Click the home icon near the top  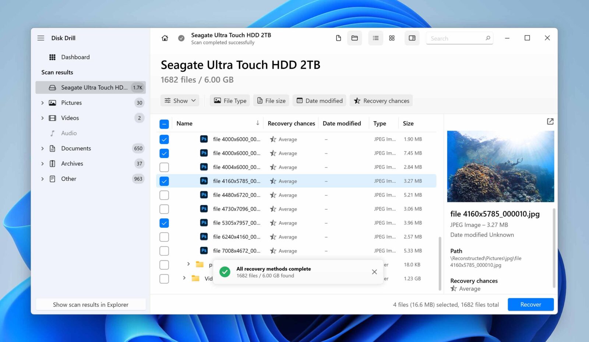(165, 38)
